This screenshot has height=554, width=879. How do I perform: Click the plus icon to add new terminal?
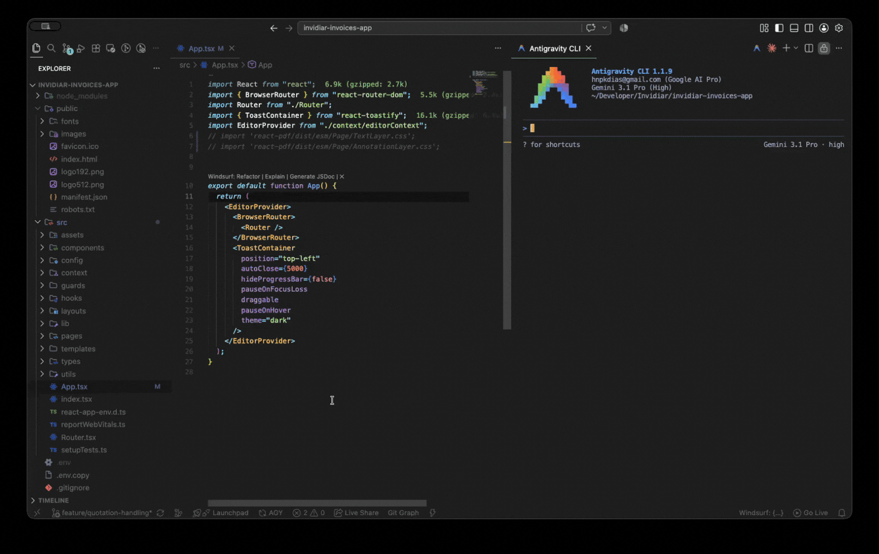[786, 48]
